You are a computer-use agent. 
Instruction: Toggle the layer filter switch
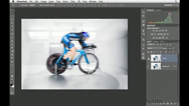point(173,44)
